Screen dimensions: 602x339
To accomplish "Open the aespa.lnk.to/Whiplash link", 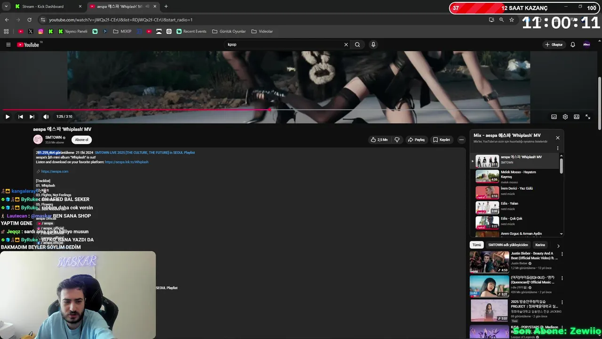I will (127, 162).
